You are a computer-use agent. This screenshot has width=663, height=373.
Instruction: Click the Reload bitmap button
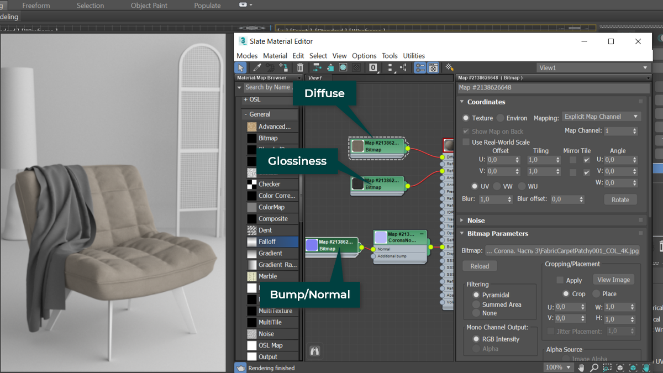480,266
